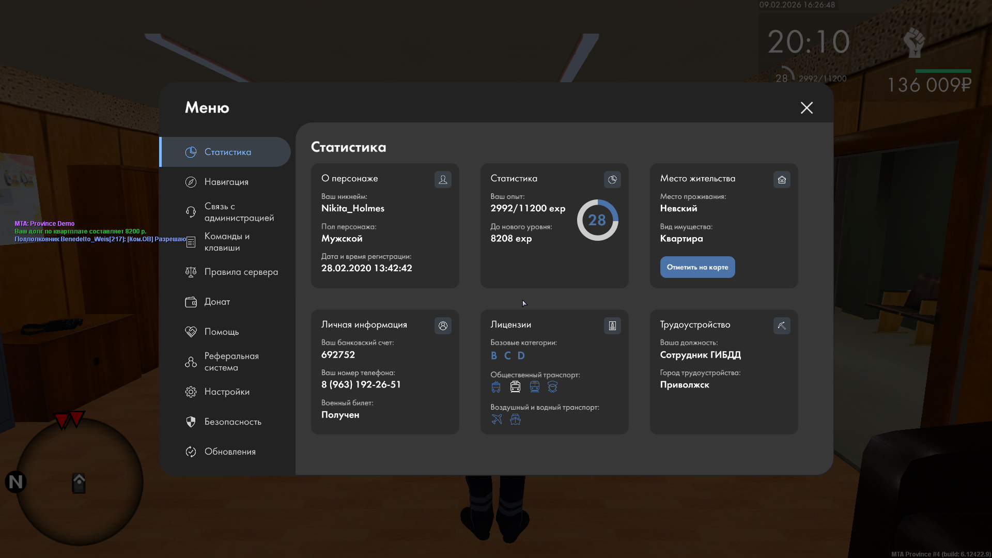Go to the Безопасность section
This screenshot has height=558, width=992.
point(233,422)
